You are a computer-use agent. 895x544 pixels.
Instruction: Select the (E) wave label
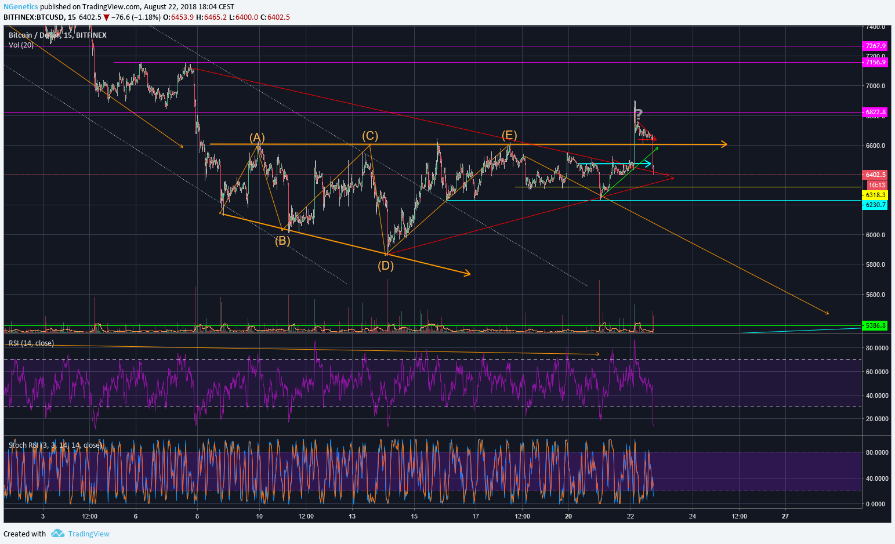click(x=509, y=136)
